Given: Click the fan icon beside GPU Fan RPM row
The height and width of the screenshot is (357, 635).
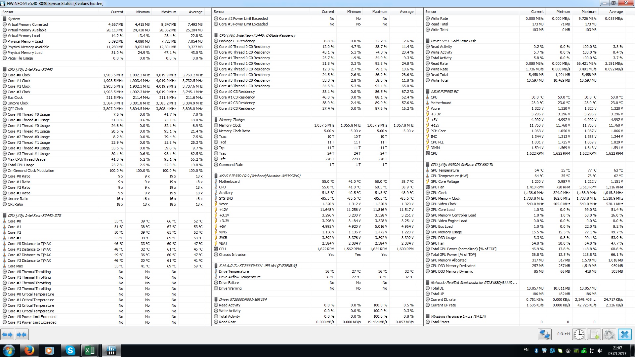Looking at the screenshot, I should tap(428, 187).
